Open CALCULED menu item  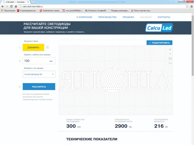coord(146,17)
